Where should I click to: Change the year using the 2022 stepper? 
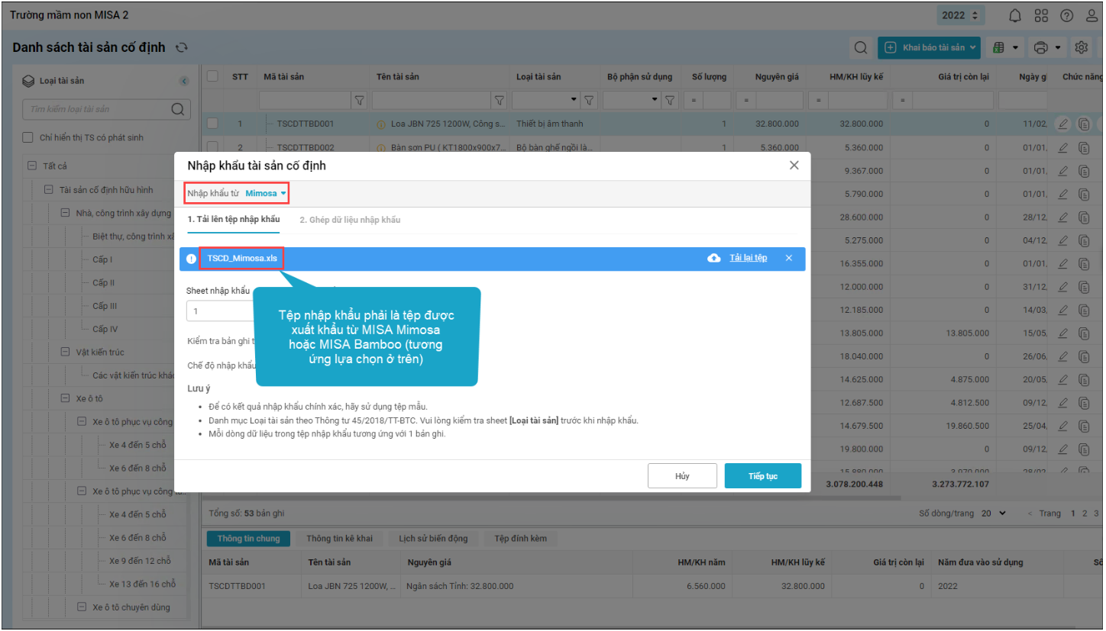[x=975, y=15]
